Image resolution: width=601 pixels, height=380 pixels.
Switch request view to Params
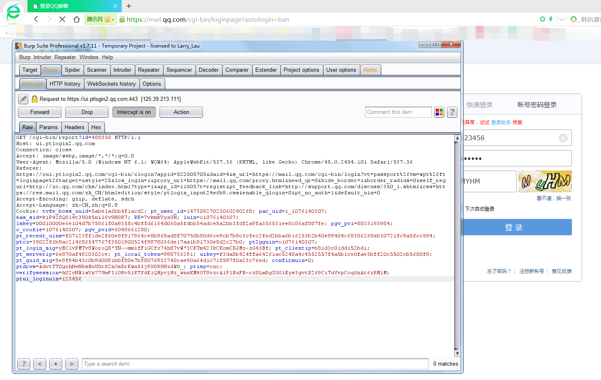(x=48, y=127)
